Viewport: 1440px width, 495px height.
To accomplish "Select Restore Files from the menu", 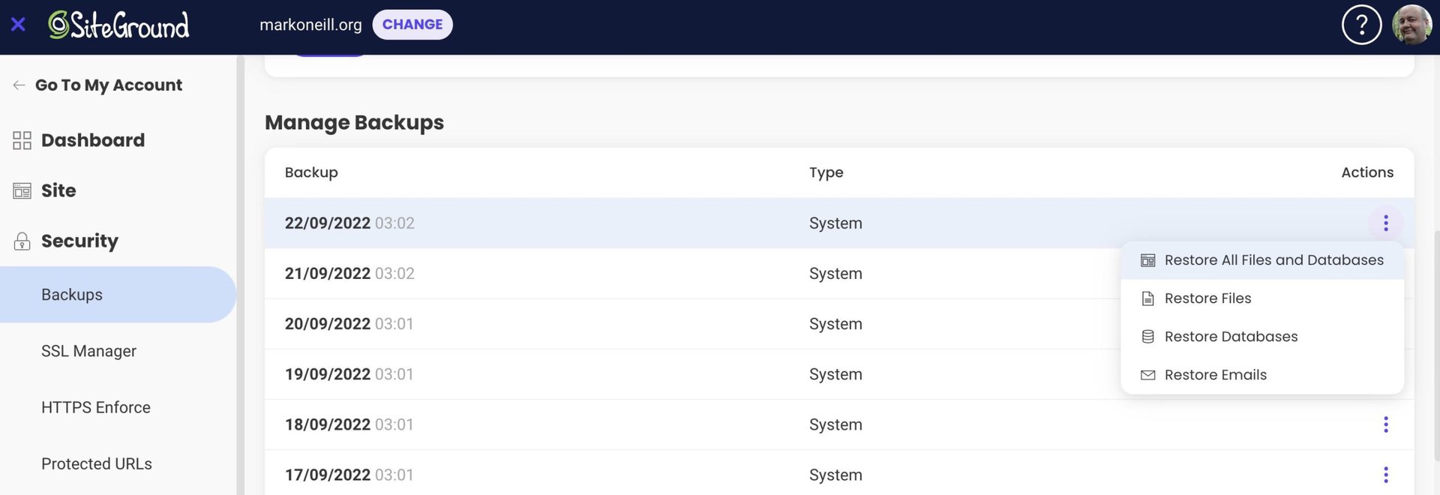I will [1207, 298].
